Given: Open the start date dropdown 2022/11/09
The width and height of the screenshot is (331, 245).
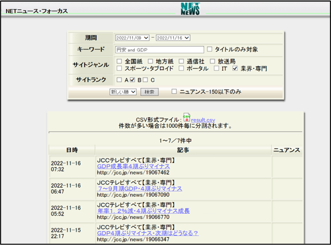Looking at the screenshot, I should pos(132,38).
